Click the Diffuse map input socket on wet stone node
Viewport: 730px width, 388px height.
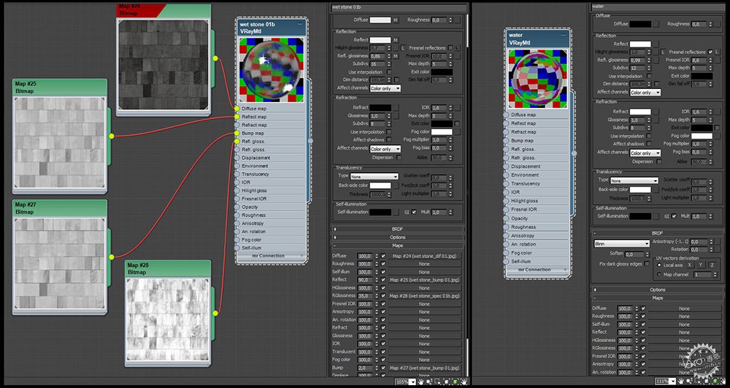pos(237,109)
